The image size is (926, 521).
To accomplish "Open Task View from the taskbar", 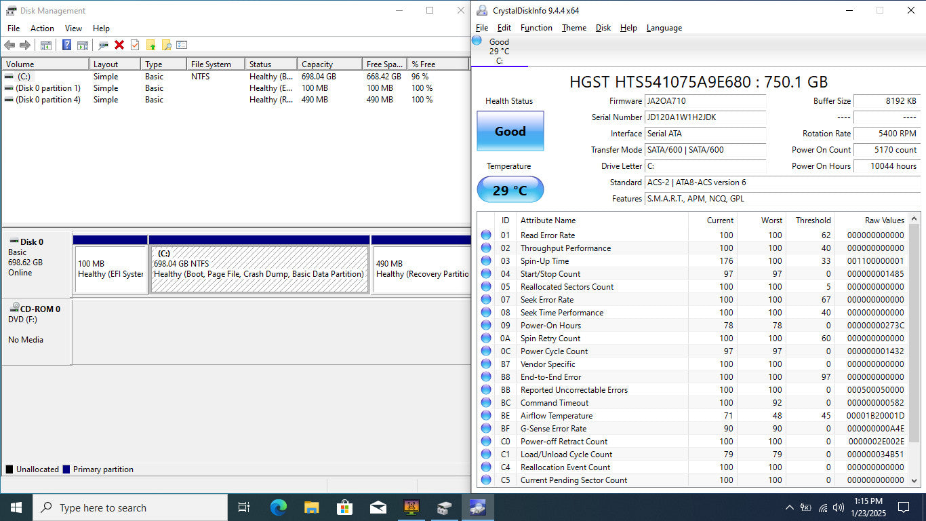I will (x=244, y=507).
